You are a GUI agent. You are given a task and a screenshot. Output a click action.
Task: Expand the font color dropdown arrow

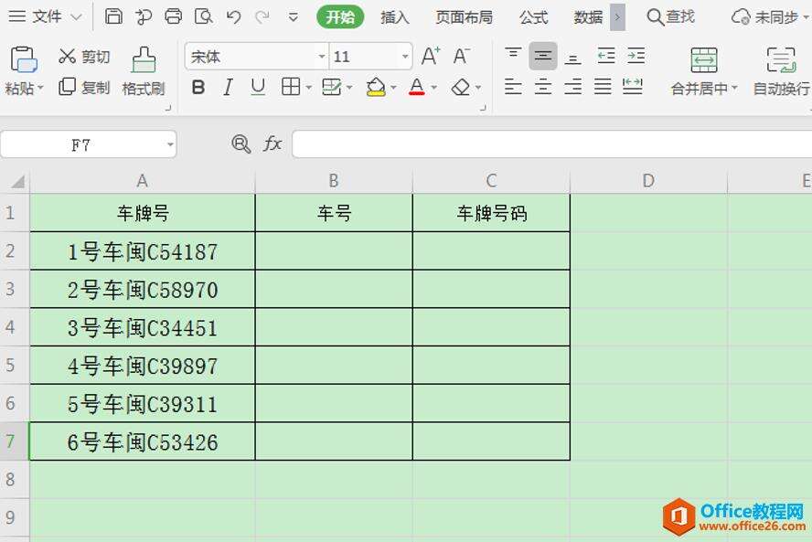tap(434, 87)
